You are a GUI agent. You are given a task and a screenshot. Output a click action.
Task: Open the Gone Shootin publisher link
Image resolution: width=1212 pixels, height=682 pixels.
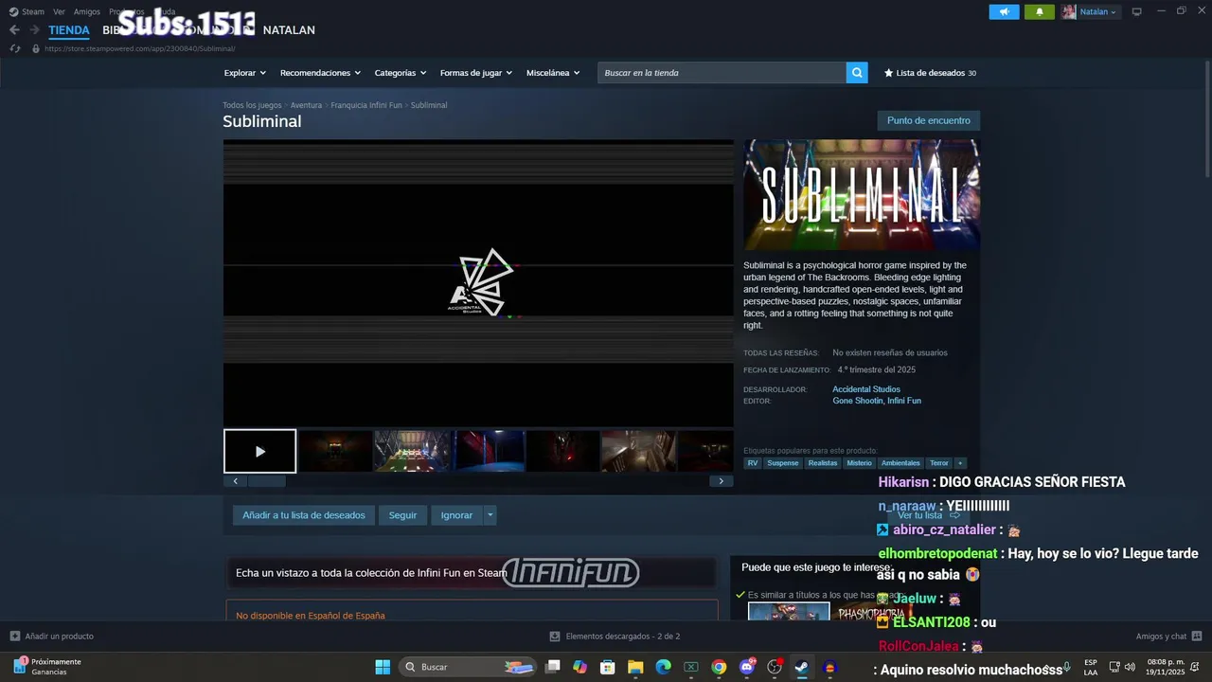point(858,401)
